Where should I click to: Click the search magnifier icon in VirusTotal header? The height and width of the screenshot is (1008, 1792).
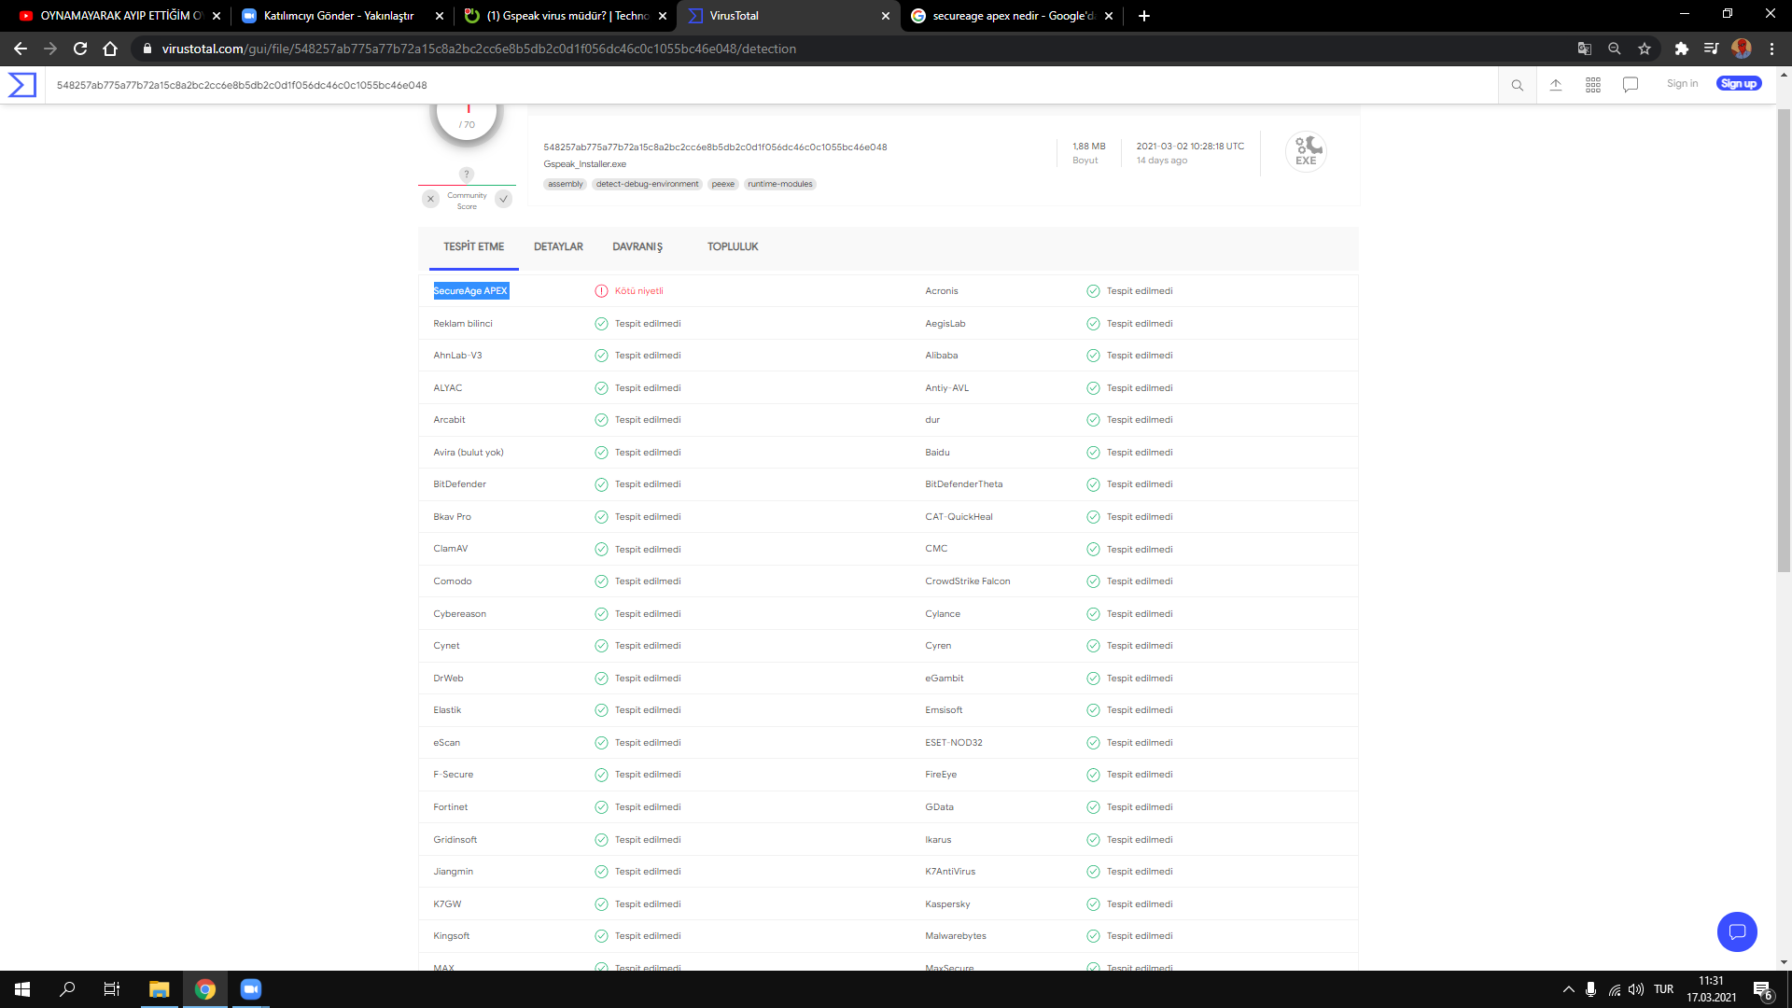[1518, 85]
